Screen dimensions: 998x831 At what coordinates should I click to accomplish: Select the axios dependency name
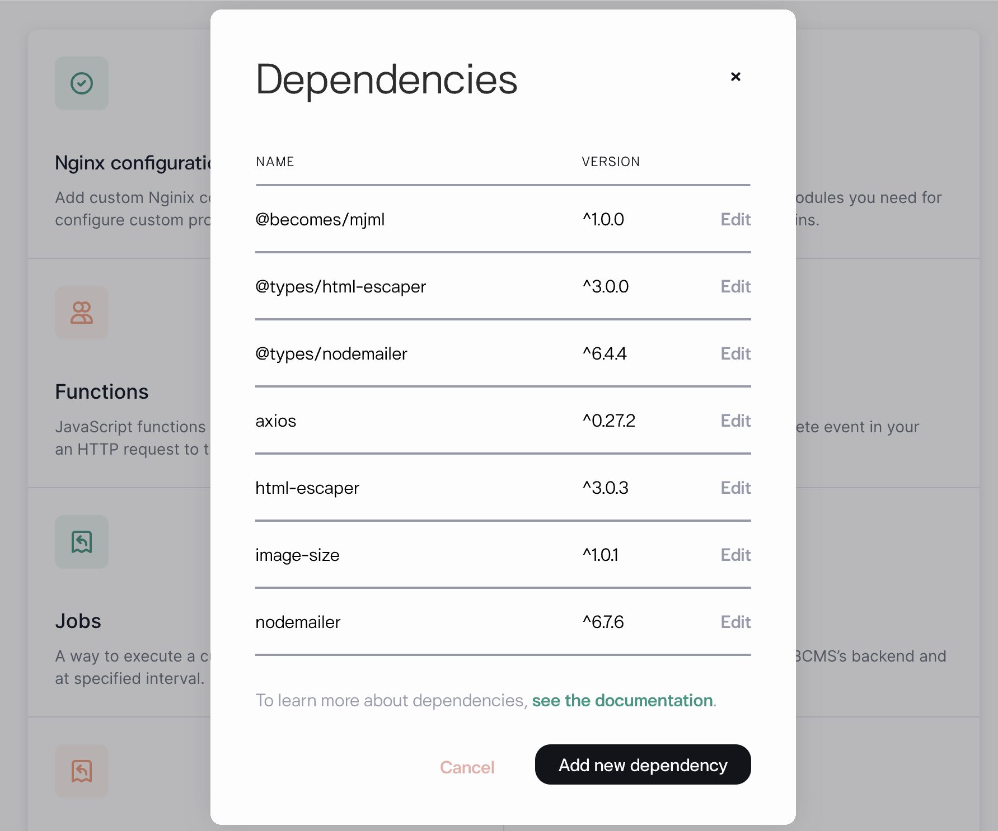click(275, 421)
